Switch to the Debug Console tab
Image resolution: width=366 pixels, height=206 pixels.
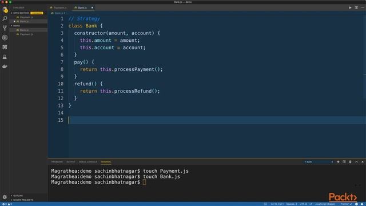(87, 161)
